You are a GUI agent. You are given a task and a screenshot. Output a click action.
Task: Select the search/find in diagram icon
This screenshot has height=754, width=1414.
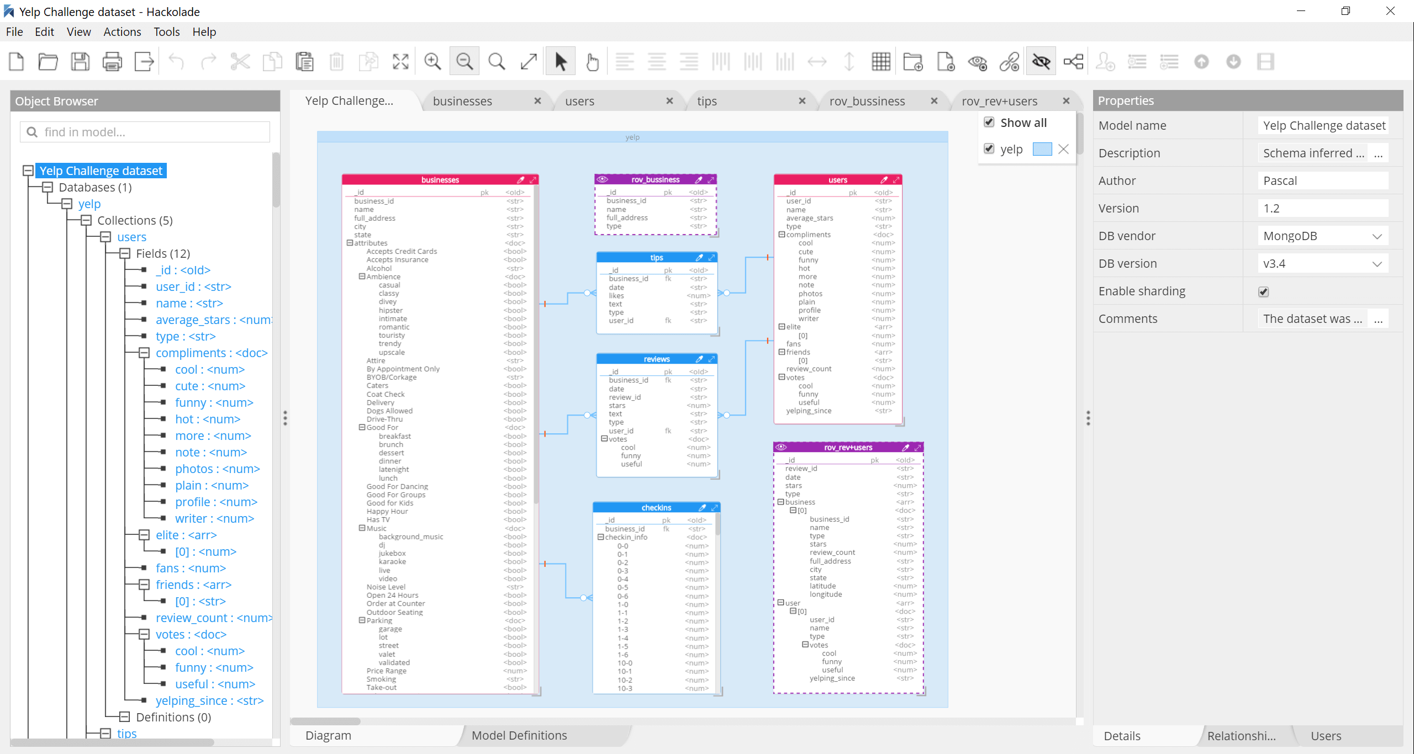[x=497, y=61]
